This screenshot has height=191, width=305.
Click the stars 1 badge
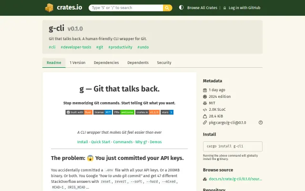click(167, 112)
